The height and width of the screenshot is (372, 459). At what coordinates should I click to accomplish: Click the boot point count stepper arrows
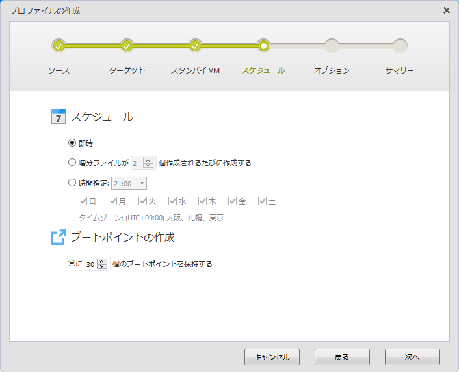pos(103,265)
